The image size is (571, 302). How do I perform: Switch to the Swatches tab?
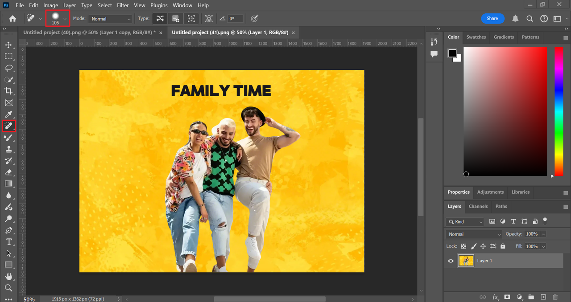pos(476,37)
